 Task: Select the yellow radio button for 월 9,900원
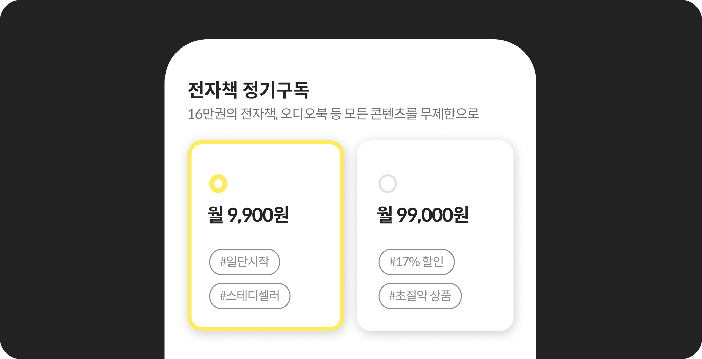tap(218, 184)
